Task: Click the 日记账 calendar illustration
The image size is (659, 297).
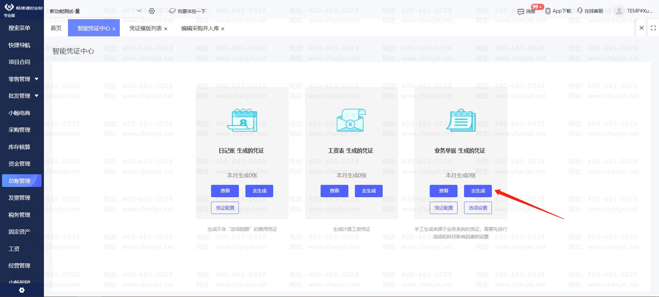Action: (242, 120)
